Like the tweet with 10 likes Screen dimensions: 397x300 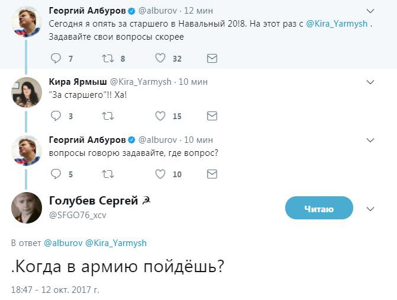(160, 174)
